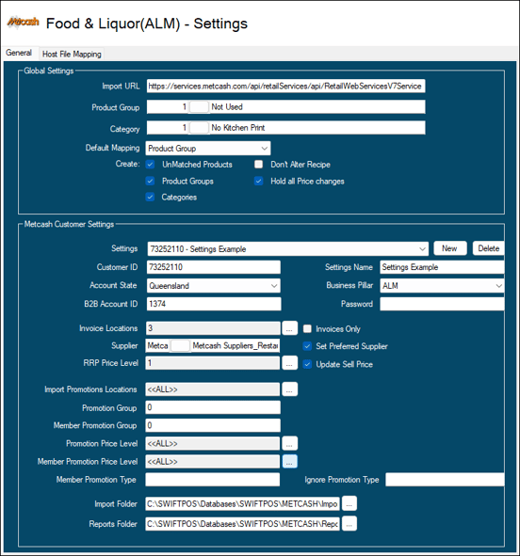Uncheck Hold all Price changes
Screen dimensions: 520x556
coord(259,182)
